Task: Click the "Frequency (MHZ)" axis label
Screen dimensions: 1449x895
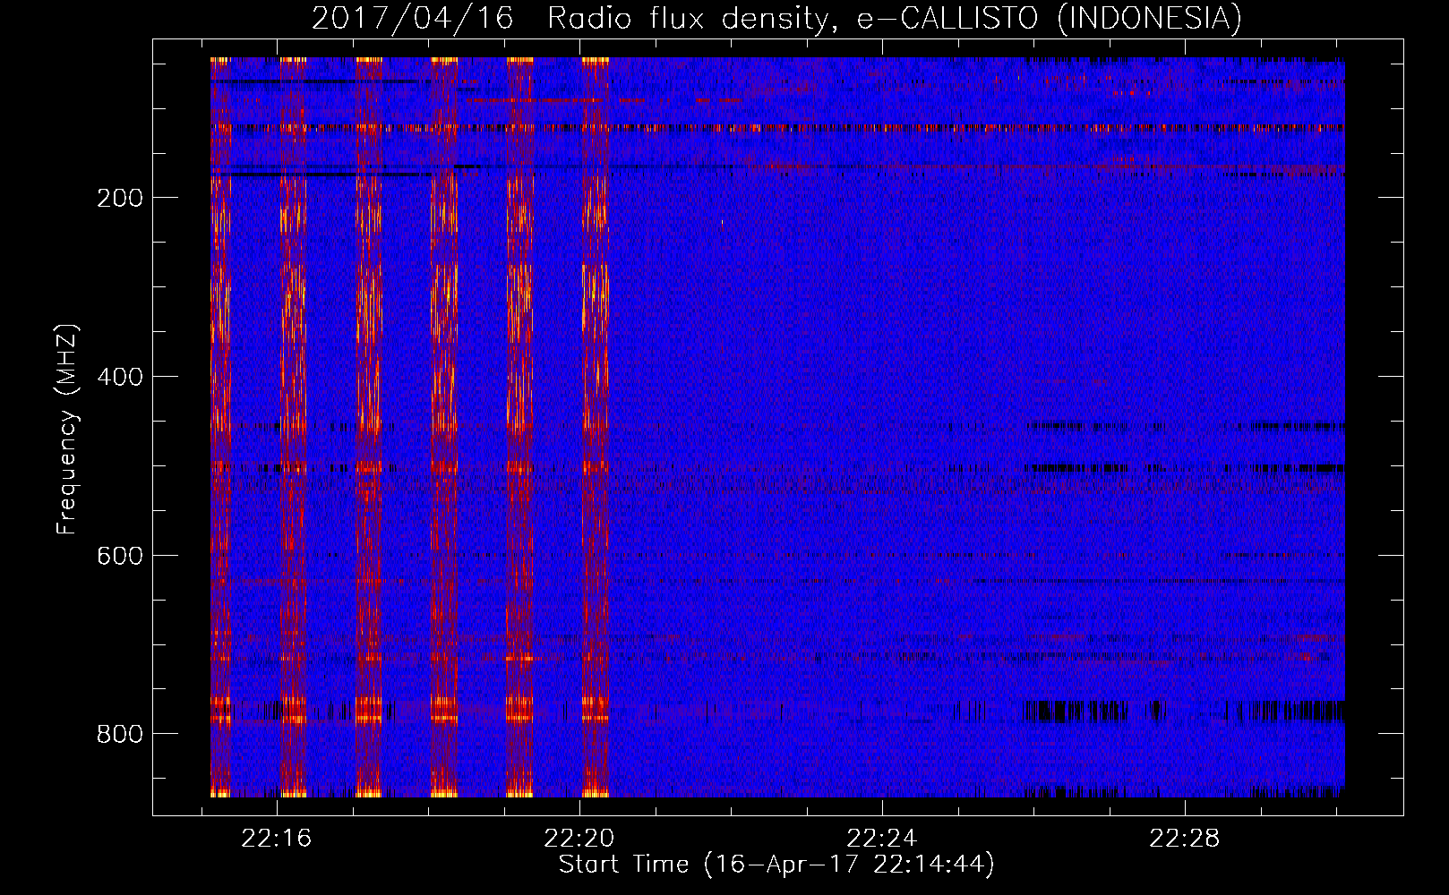Action: 67,429
